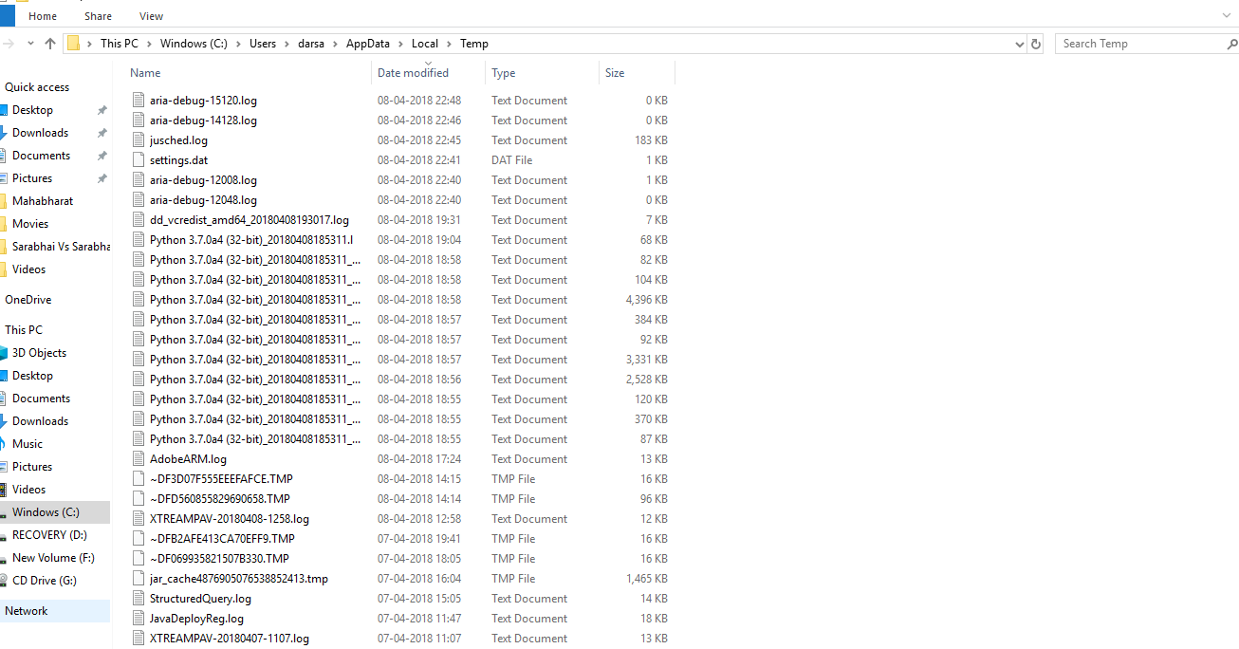Select This PC breadcrumb

[x=120, y=44]
